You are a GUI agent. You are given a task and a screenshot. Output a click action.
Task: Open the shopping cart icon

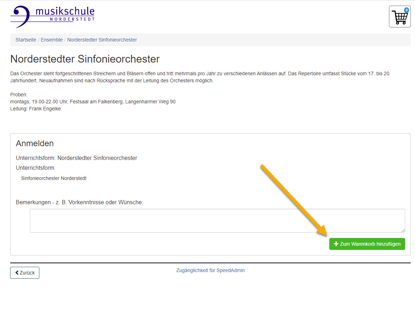[400, 17]
